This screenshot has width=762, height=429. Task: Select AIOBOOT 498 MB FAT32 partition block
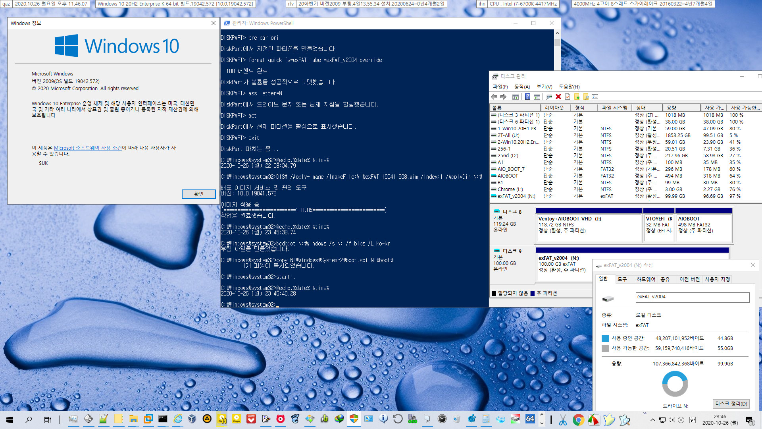[x=704, y=225]
